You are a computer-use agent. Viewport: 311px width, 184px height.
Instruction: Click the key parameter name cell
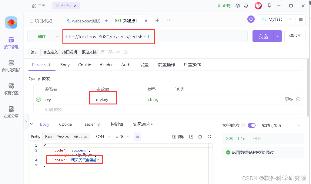click(48, 100)
